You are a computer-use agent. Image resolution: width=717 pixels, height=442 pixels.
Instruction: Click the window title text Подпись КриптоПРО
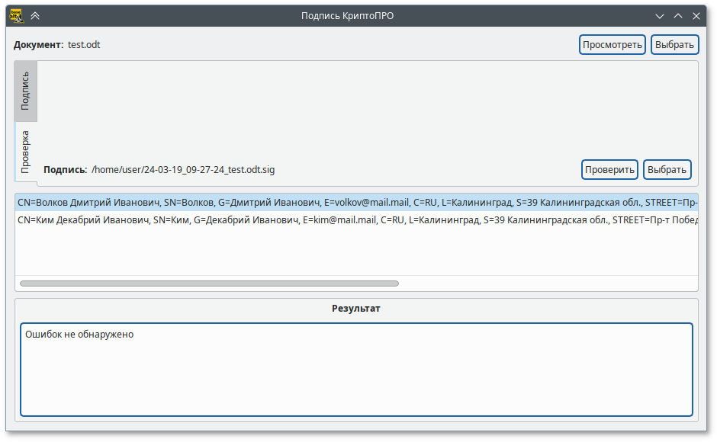[358, 15]
